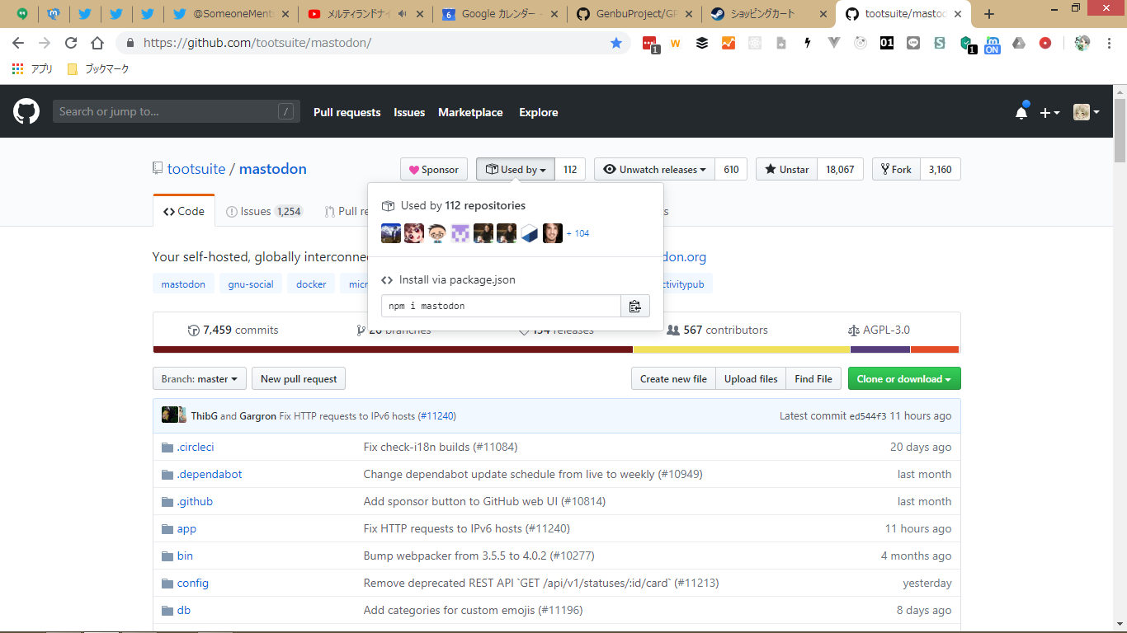Collapse the Used by dropdown

coord(516,169)
